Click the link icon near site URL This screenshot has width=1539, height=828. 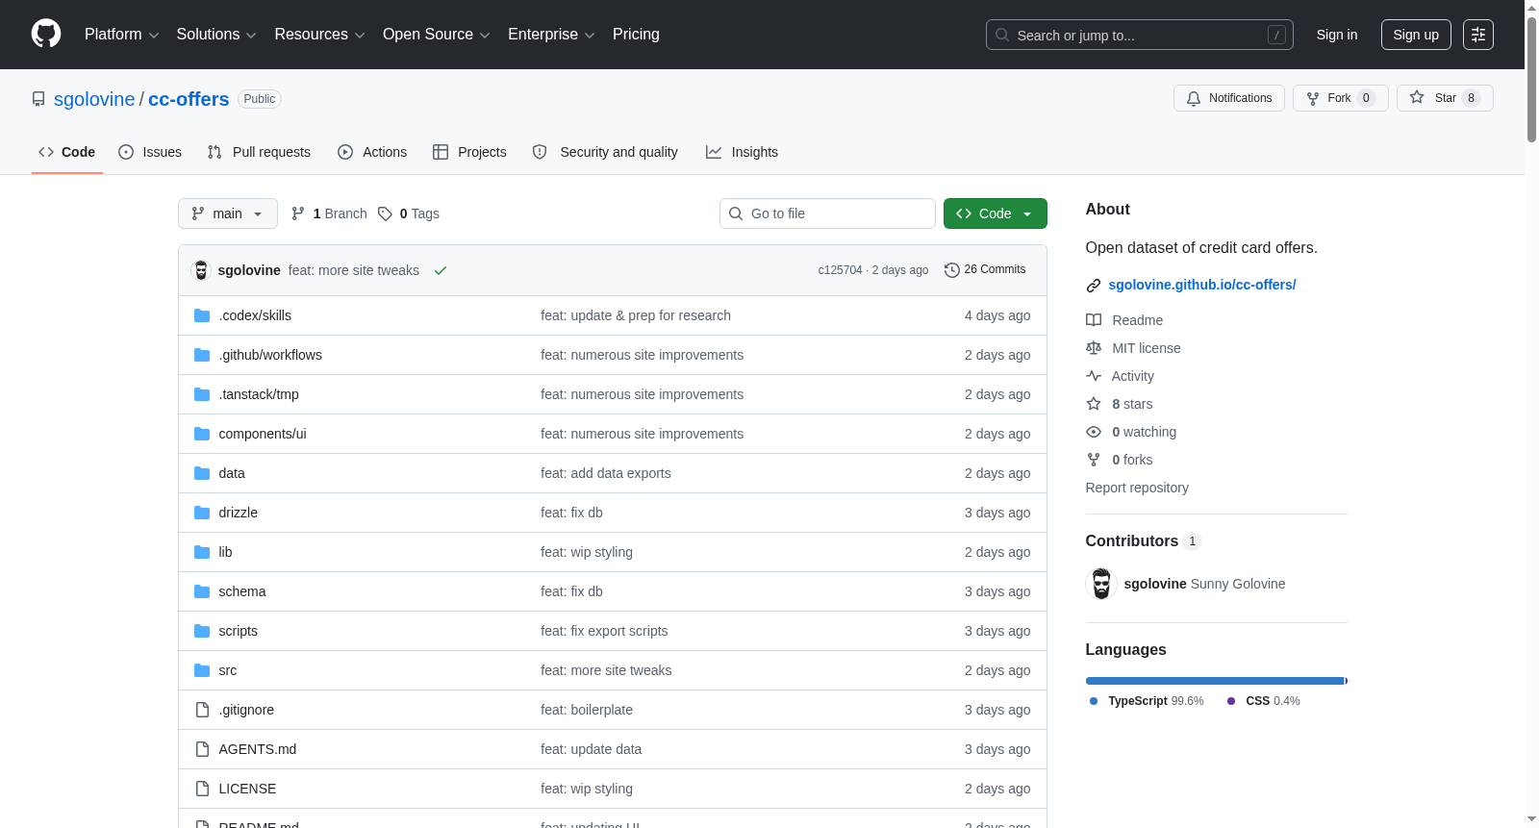point(1094,286)
